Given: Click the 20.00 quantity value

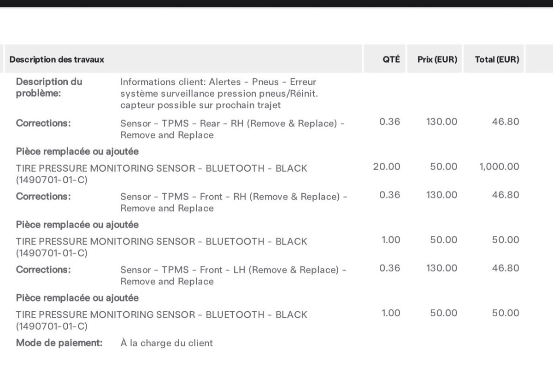Looking at the screenshot, I should click(387, 167).
